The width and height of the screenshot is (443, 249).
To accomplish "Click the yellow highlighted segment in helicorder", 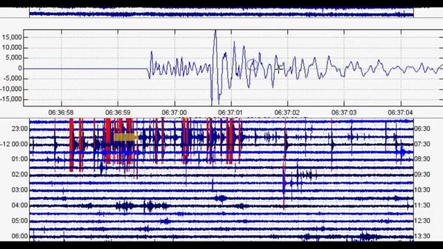I will pos(126,137).
